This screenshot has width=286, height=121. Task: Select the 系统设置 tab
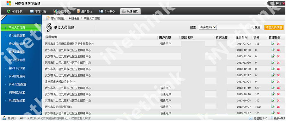[130, 11]
